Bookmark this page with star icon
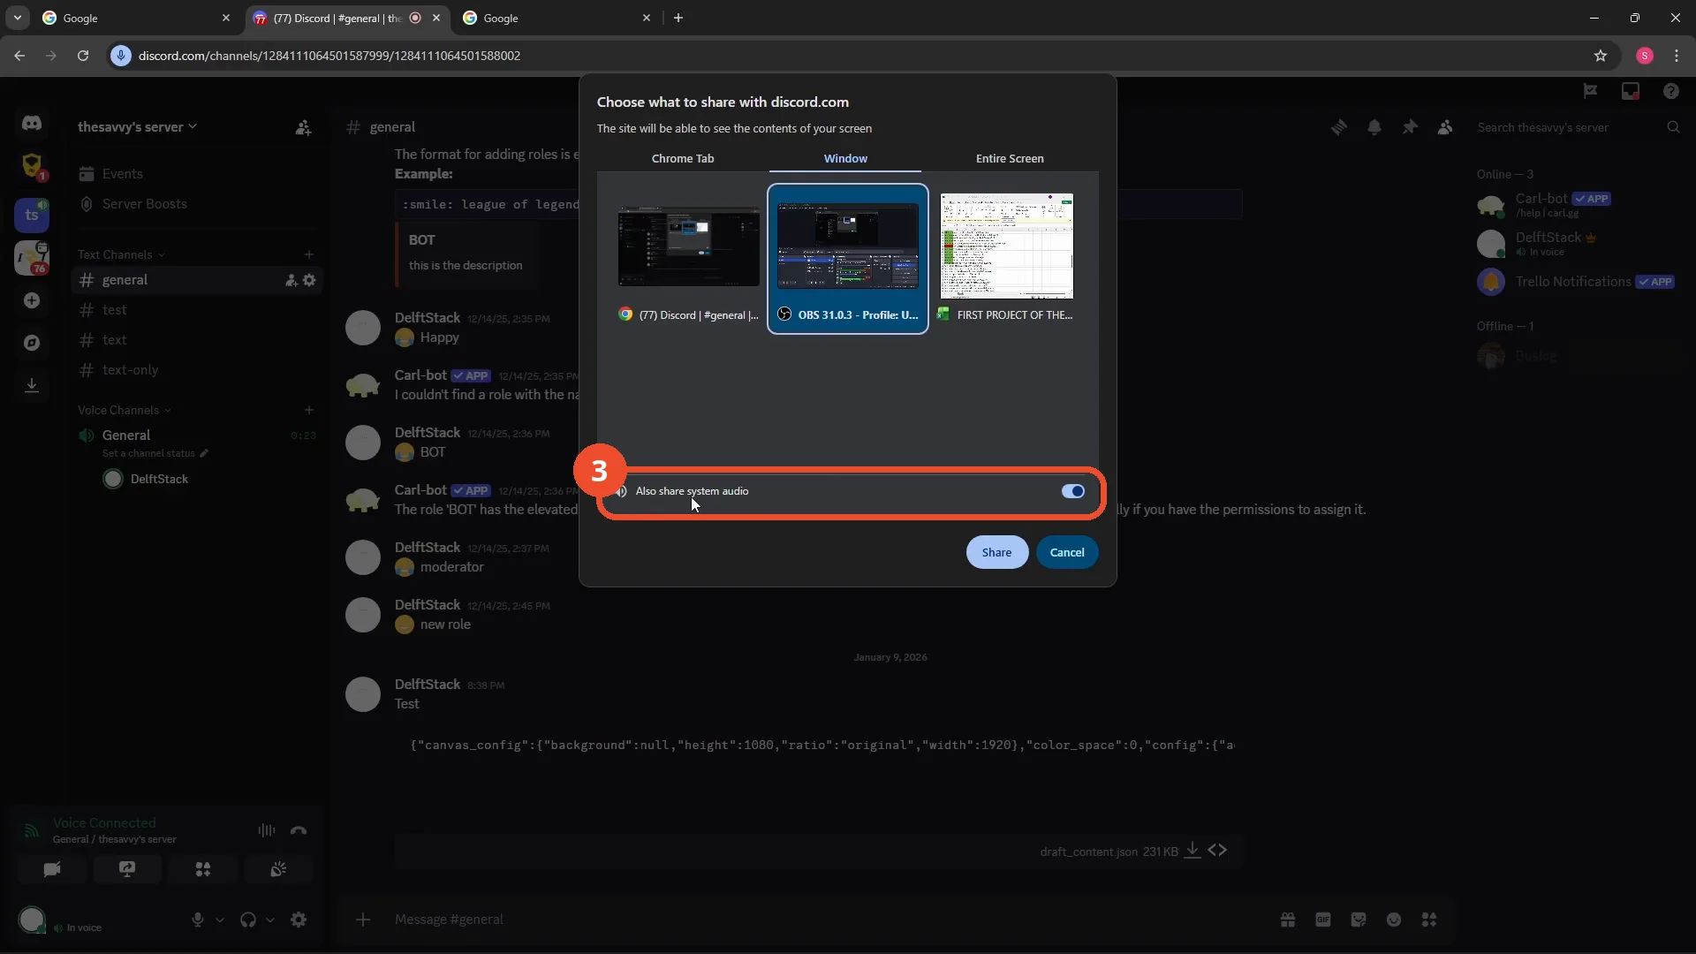This screenshot has height=954, width=1696. (1601, 56)
